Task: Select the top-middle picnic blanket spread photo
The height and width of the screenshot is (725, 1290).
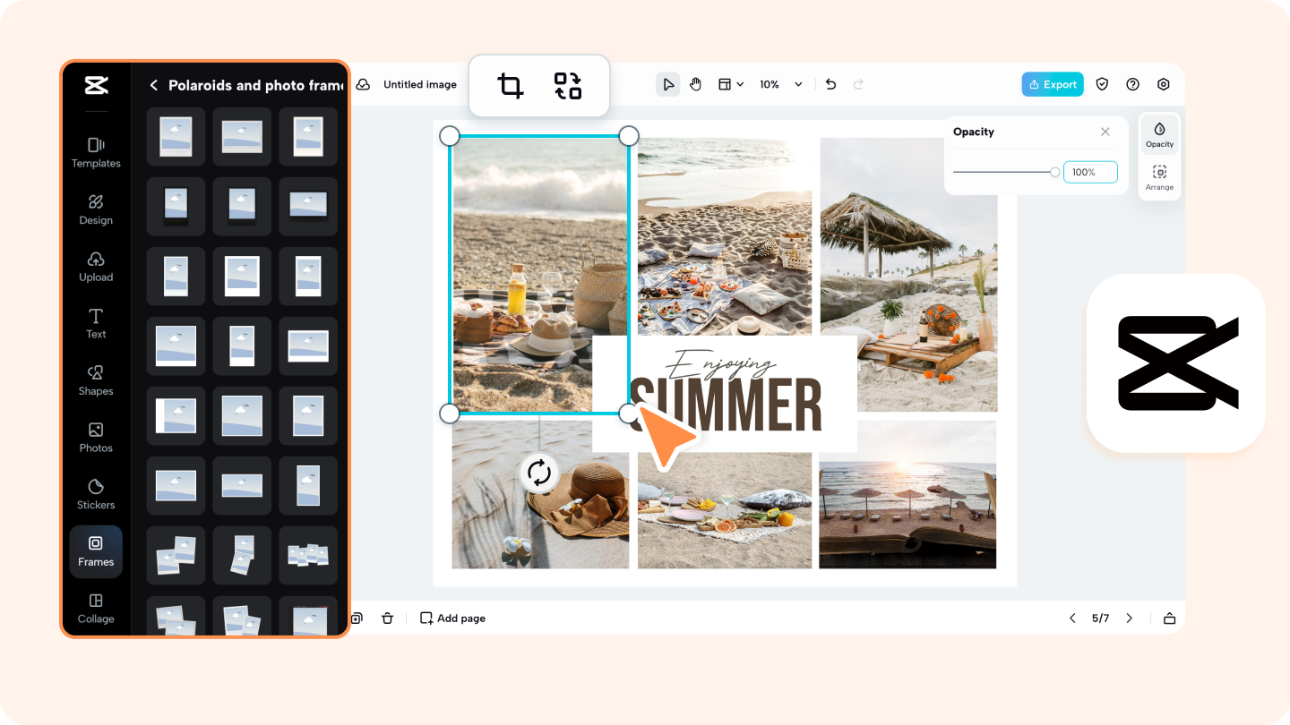Action: click(x=725, y=236)
